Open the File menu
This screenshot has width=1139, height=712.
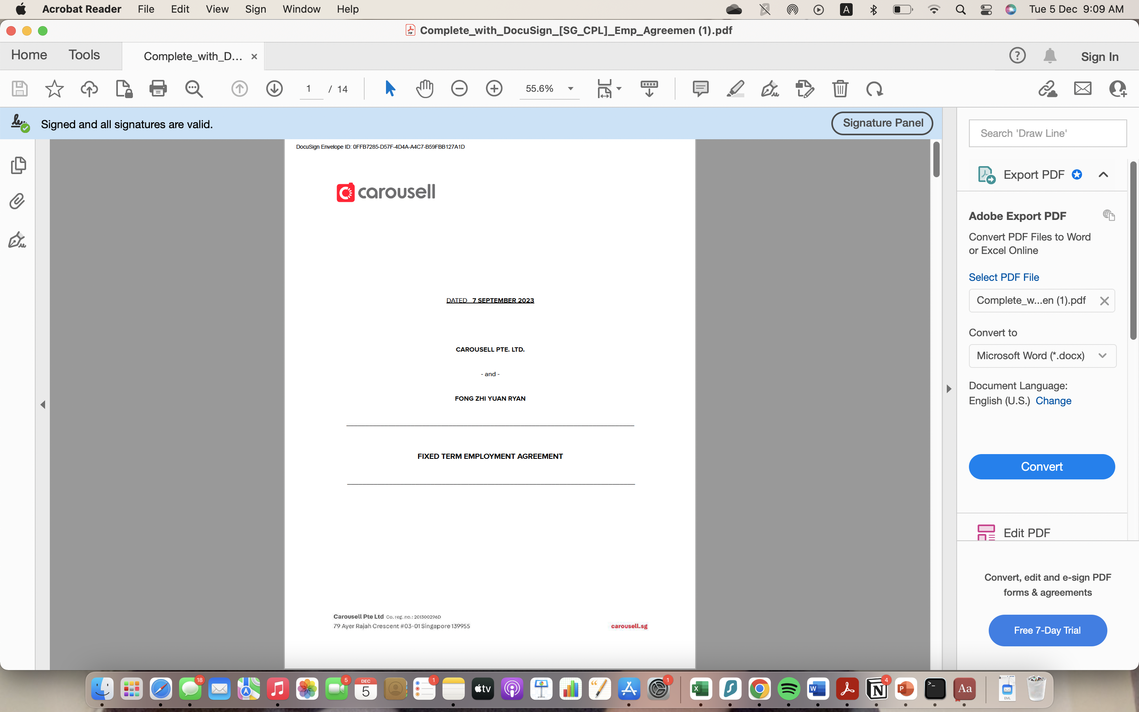tap(146, 9)
